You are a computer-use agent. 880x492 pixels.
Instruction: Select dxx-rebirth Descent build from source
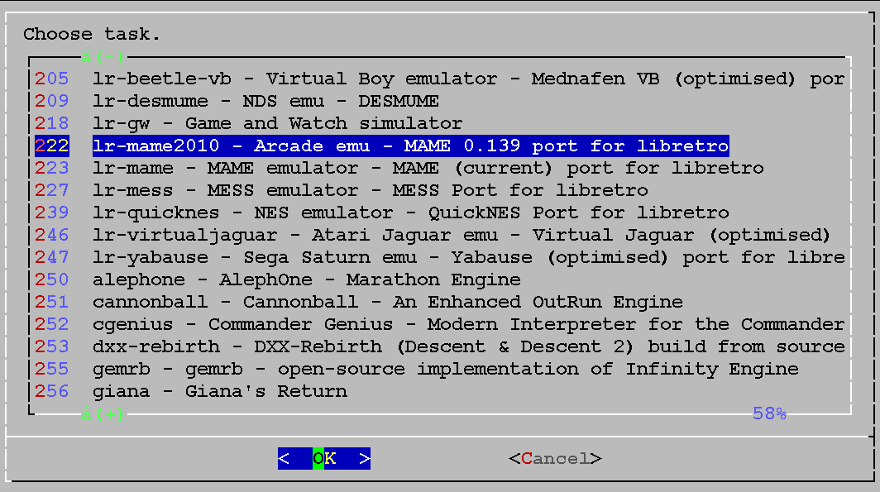pyautogui.click(x=438, y=347)
